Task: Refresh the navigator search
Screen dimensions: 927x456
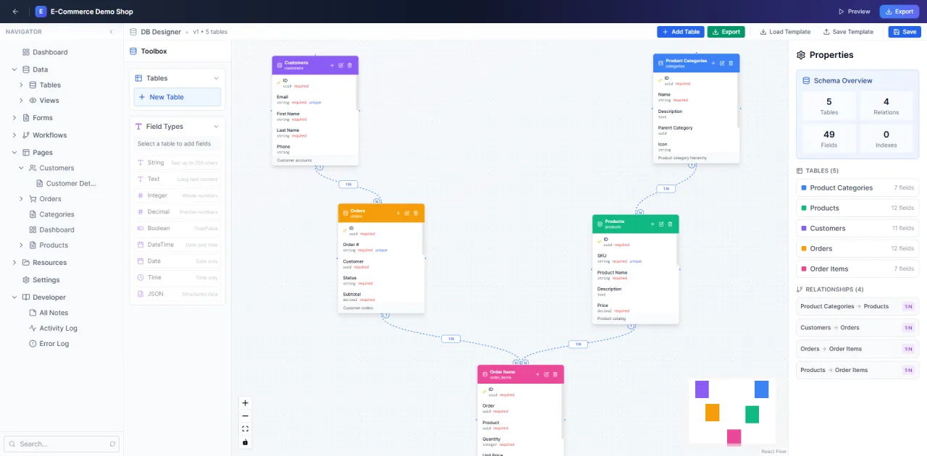Action: pyautogui.click(x=112, y=444)
